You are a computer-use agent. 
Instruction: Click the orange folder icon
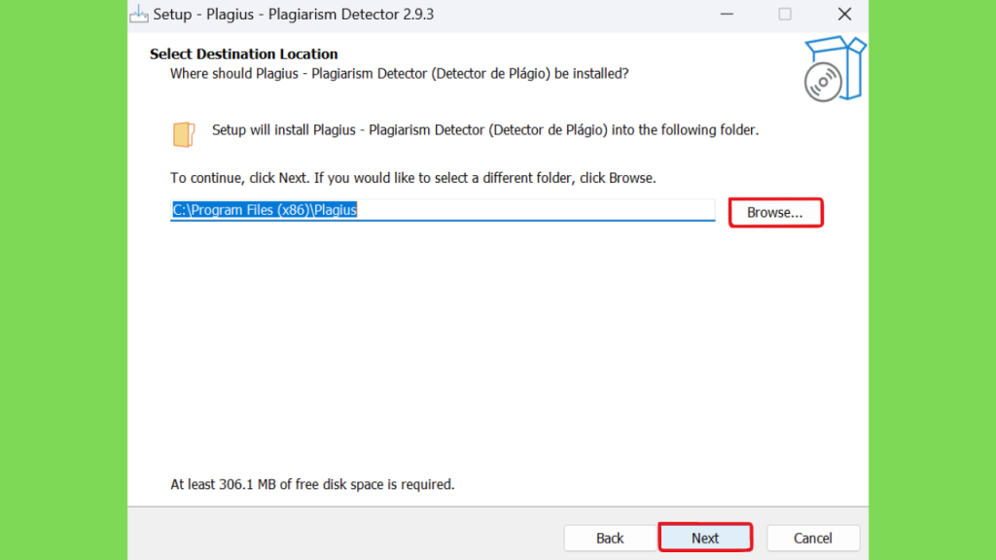tap(184, 134)
